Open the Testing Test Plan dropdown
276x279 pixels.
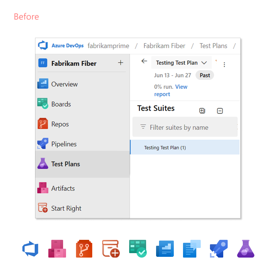181,62
